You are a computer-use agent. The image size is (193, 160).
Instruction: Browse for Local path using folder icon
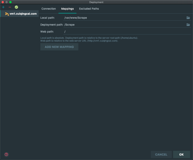[x=188, y=18]
